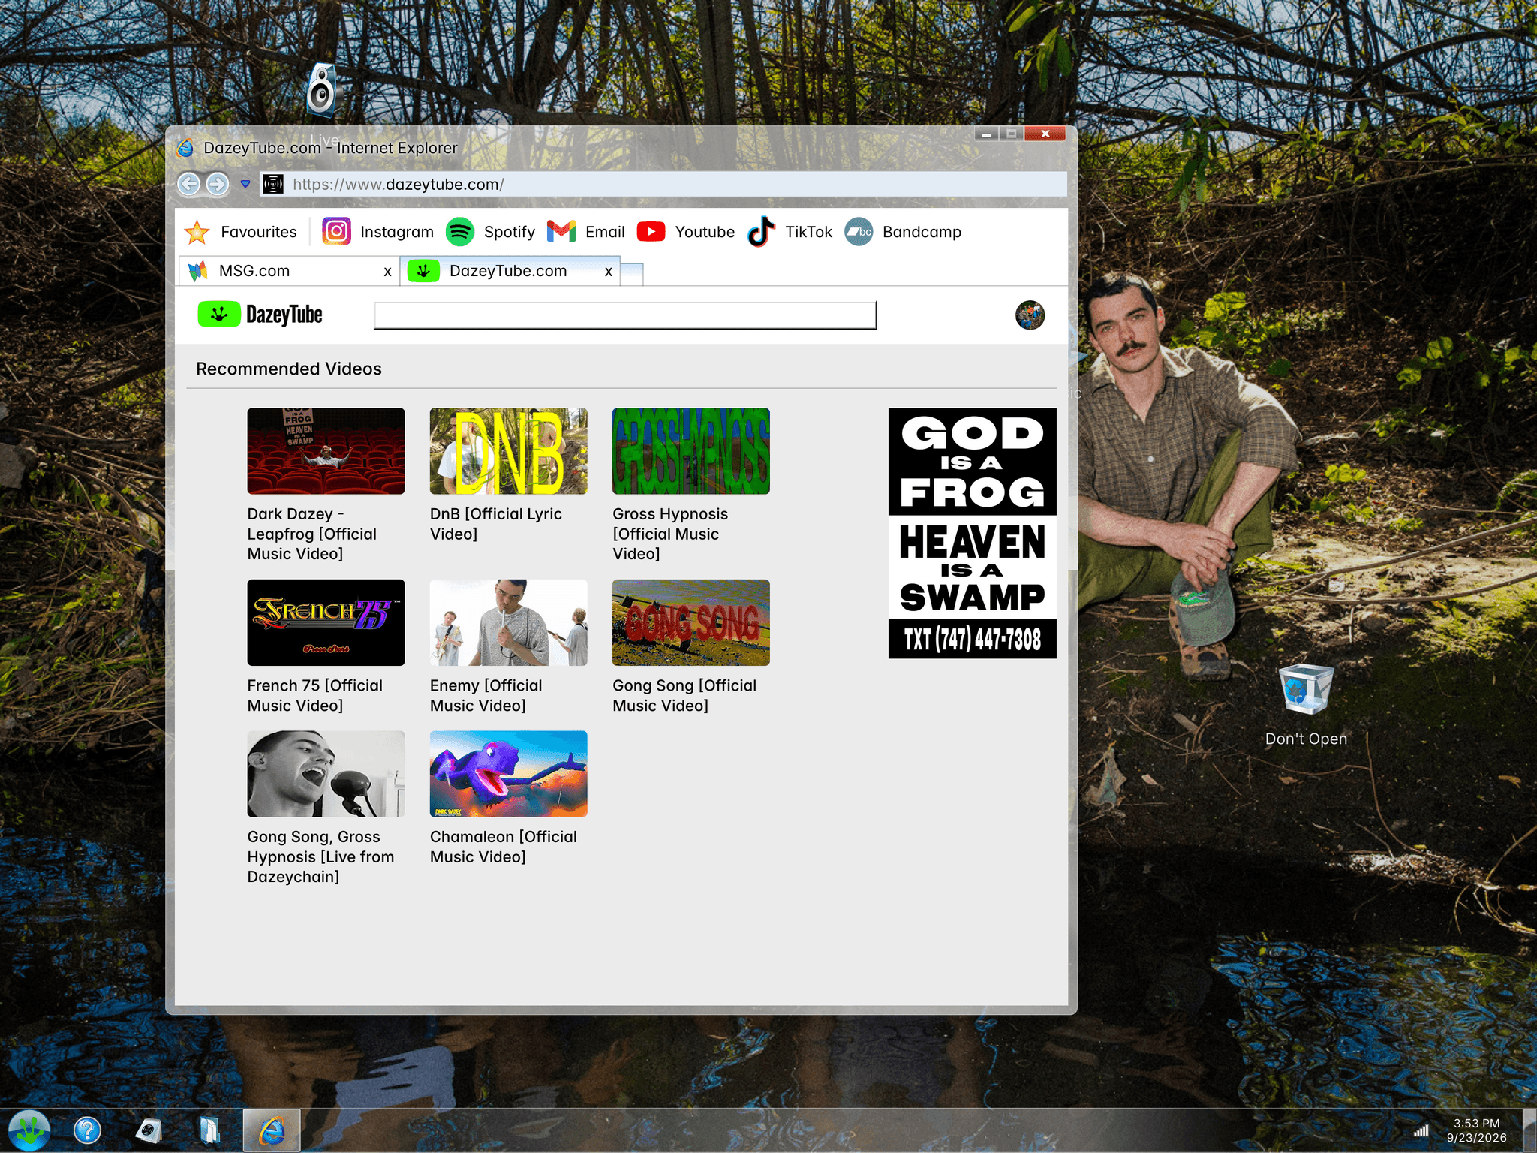Open the TikTok bookmark icon
This screenshot has height=1153, width=1537.
coord(761,231)
